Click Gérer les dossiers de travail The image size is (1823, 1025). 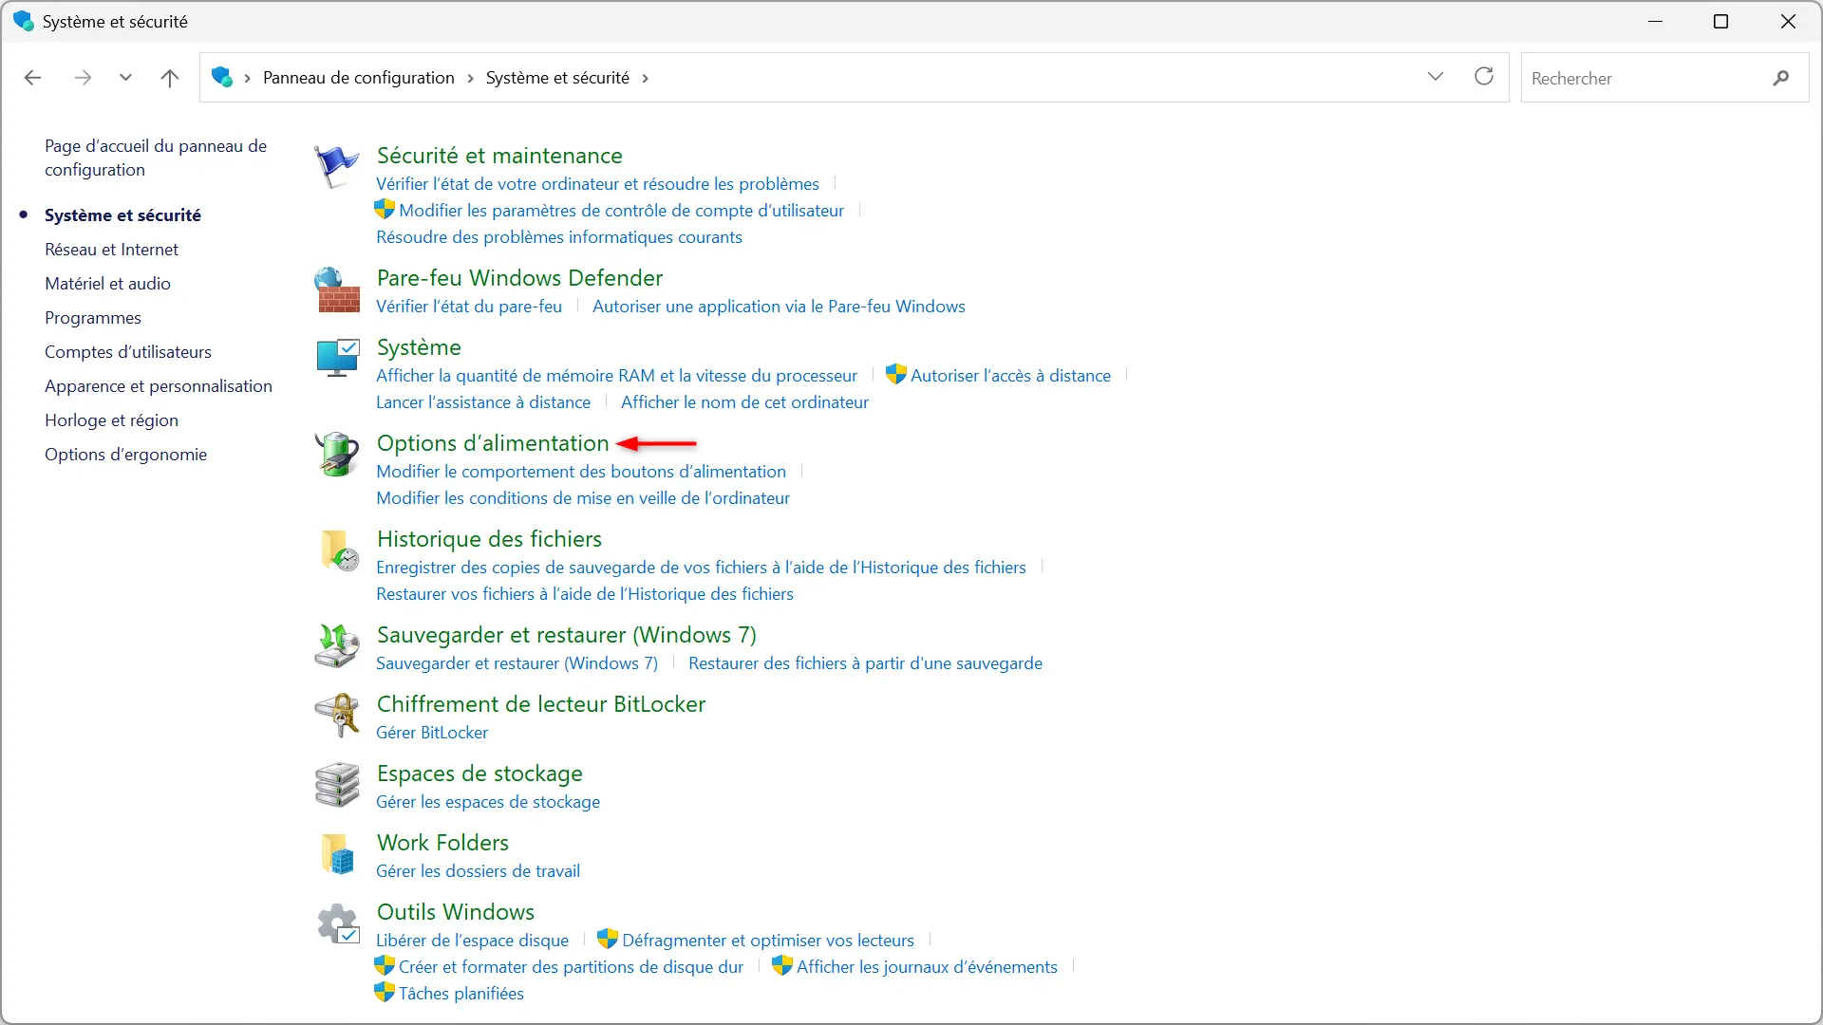point(478,871)
